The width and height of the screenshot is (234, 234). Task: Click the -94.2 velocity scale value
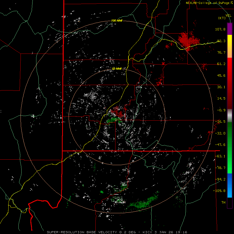[220, 179]
